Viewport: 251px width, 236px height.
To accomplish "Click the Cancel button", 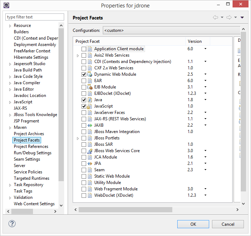I will tap(228, 224).
